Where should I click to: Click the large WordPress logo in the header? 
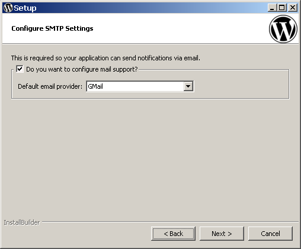pyautogui.click(x=283, y=29)
